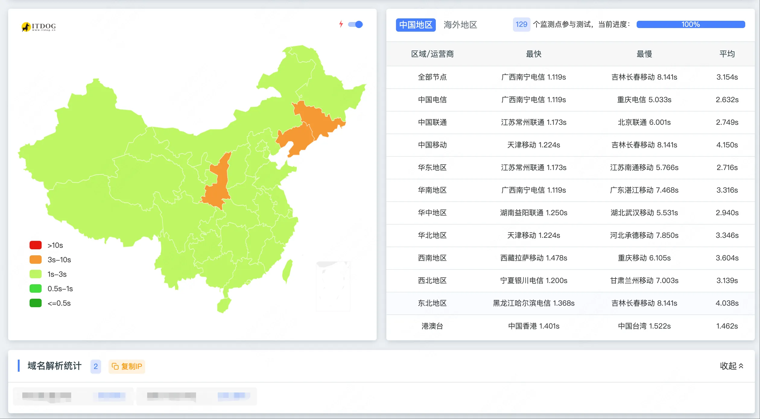The image size is (760, 419).
Task: Select the 中国地区 tab
Action: [x=416, y=25]
